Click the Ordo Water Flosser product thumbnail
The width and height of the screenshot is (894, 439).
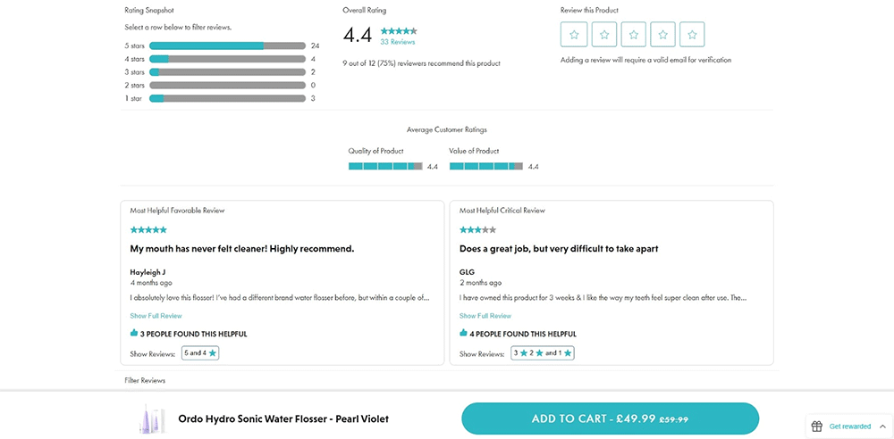click(x=153, y=418)
